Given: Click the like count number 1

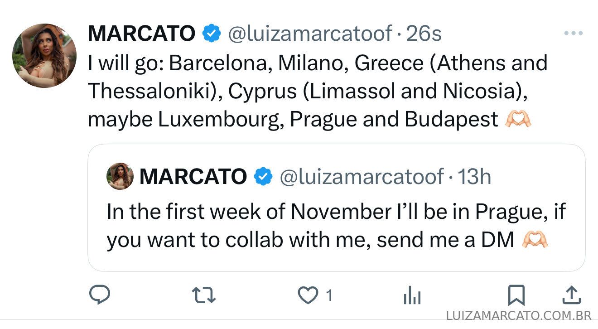Looking at the screenshot, I should (329, 296).
